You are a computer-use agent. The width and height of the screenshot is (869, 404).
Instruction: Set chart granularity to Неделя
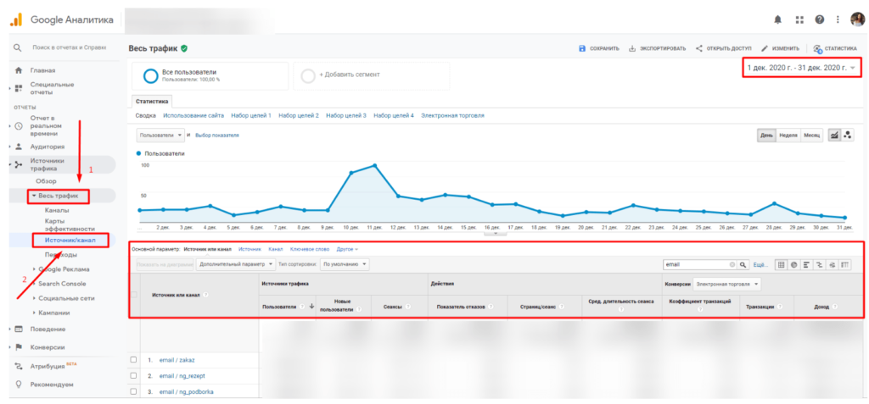pyautogui.click(x=788, y=136)
